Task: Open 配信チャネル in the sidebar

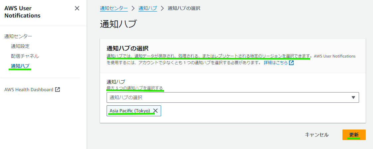Action: 25,56
